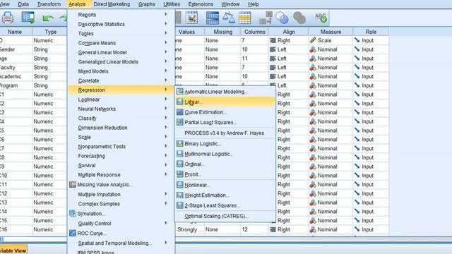Click the Scale measure cell in first row
This screenshot has height=254, width=452.
(331, 40)
